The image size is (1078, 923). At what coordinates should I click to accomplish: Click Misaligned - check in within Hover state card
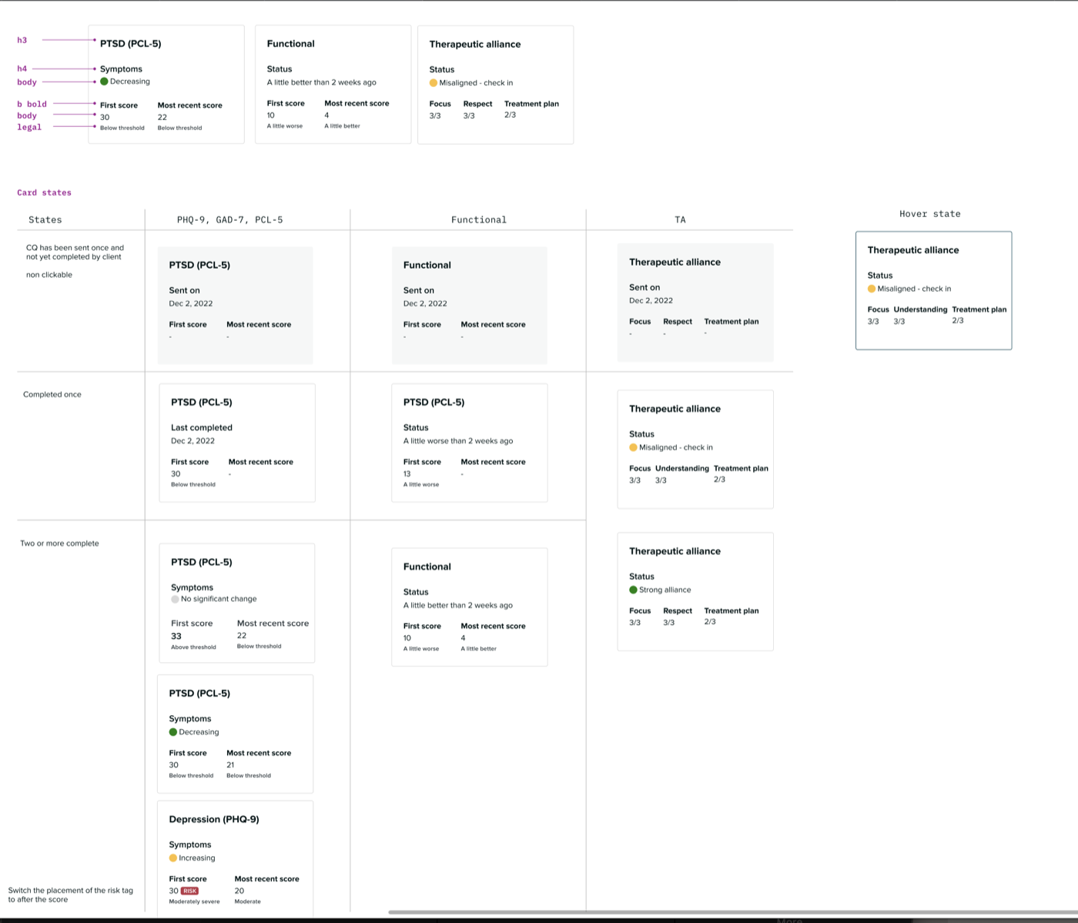click(x=914, y=289)
